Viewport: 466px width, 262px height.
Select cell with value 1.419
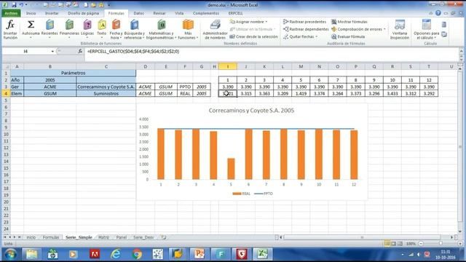pos(301,94)
